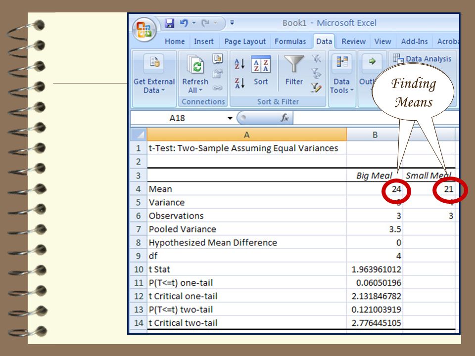Customize Quick Access Toolbar dropdown
This screenshot has width=475, height=356.
[232, 22]
